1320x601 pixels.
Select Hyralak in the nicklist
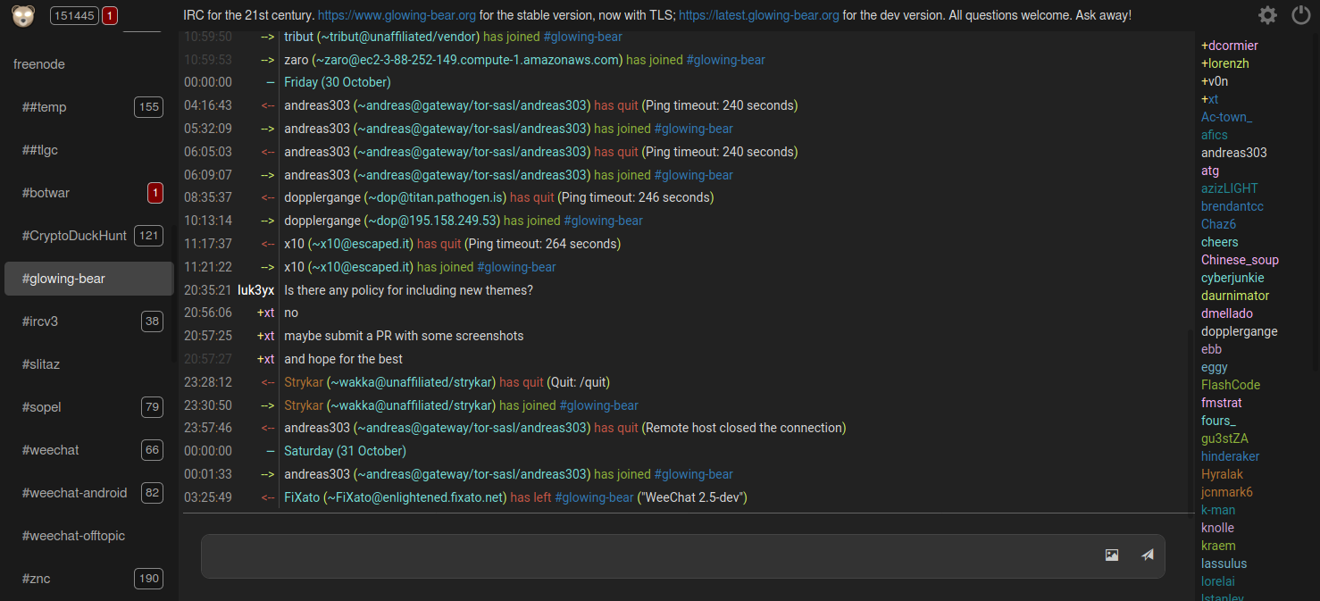point(1222,474)
